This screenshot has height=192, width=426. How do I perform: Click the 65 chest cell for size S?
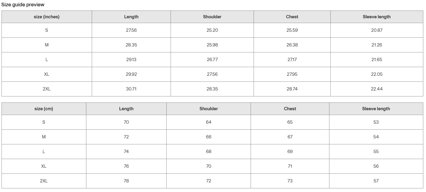290,122
